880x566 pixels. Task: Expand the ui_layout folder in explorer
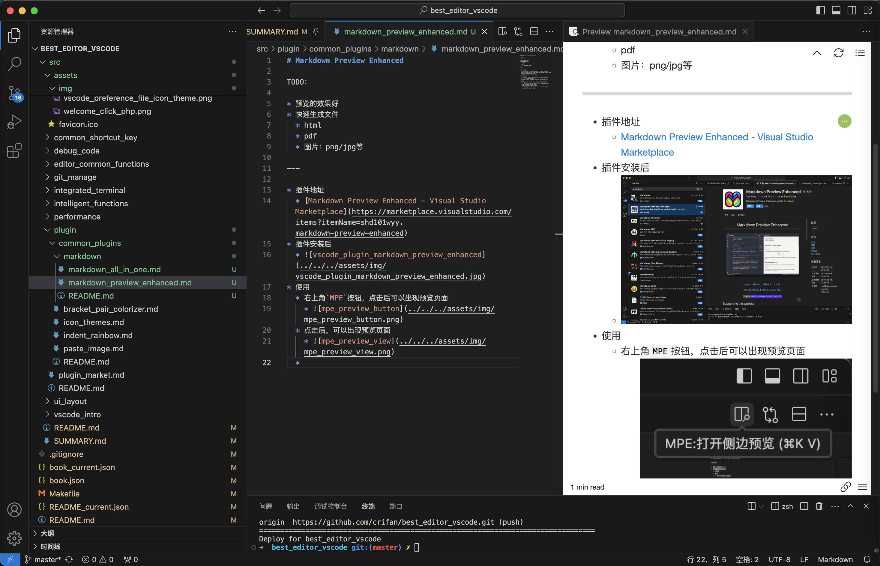(x=70, y=401)
